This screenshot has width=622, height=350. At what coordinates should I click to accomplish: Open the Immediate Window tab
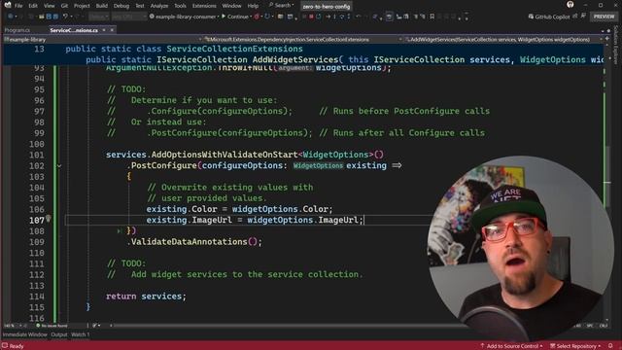[x=24, y=334]
